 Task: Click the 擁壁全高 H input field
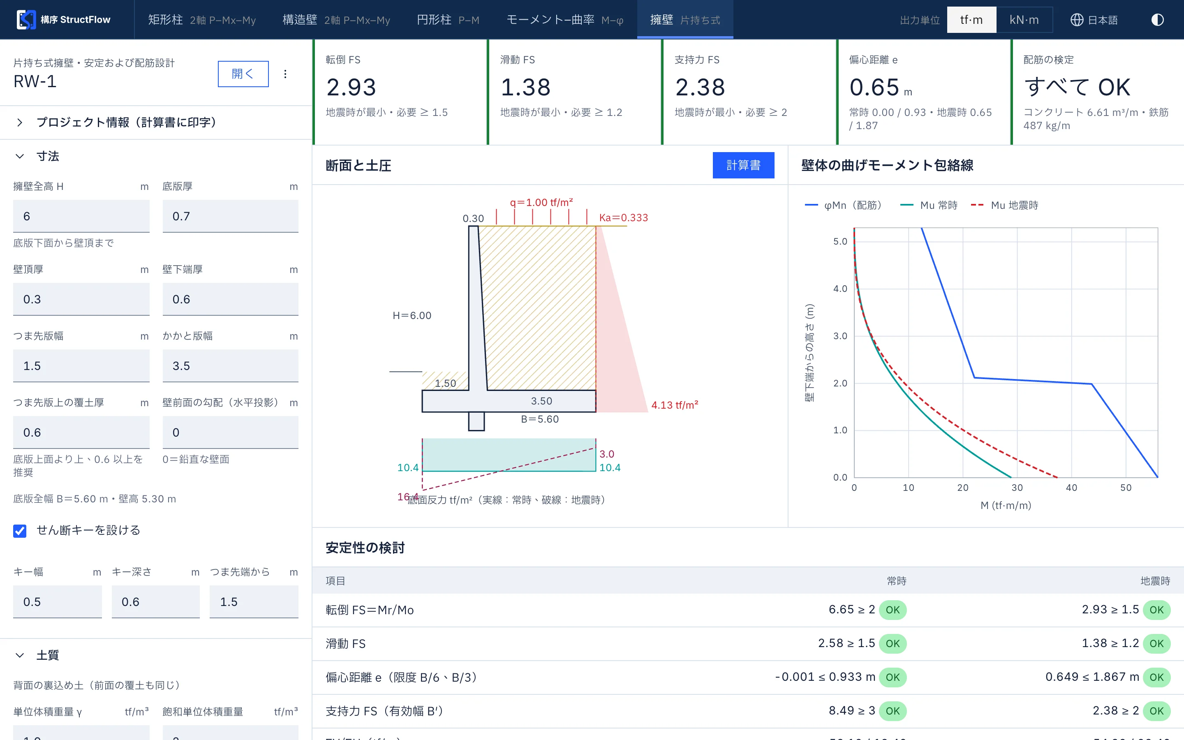(81, 216)
